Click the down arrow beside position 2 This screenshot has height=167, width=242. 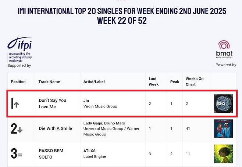pyautogui.click(x=20, y=129)
